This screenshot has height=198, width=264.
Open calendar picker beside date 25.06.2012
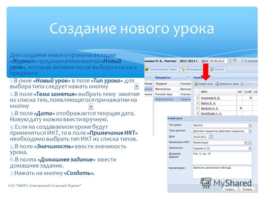pyautogui.click(x=229, y=61)
